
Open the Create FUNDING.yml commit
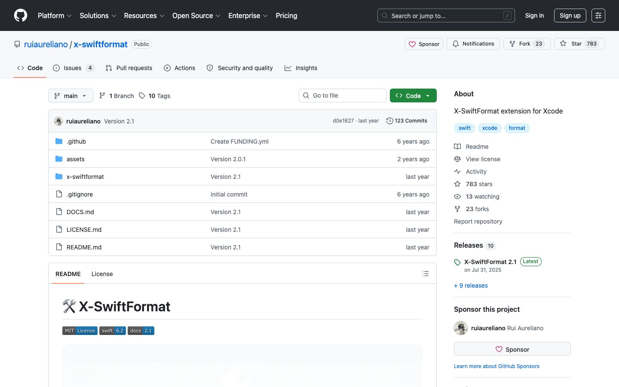pyautogui.click(x=239, y=141)
